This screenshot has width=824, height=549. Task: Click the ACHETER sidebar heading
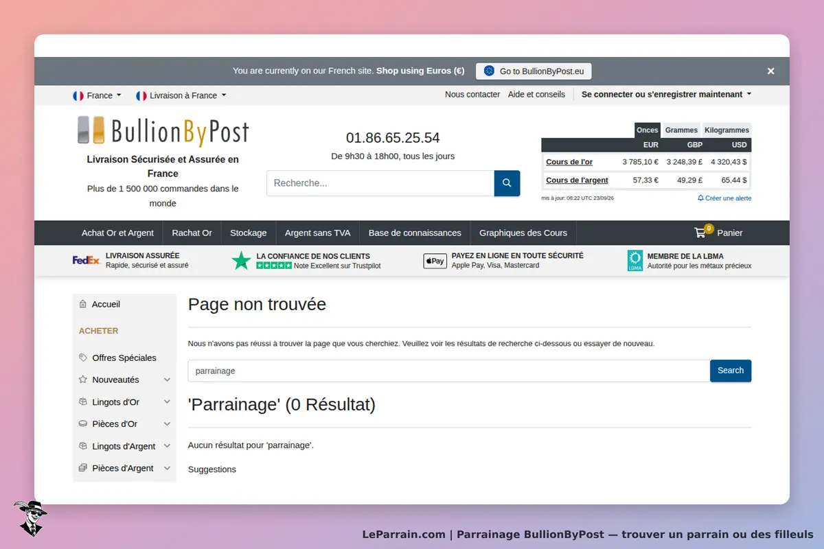pos(98,331)
